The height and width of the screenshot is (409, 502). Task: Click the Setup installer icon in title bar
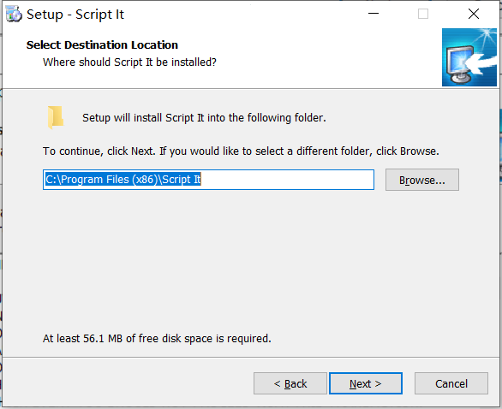point(14,15)
